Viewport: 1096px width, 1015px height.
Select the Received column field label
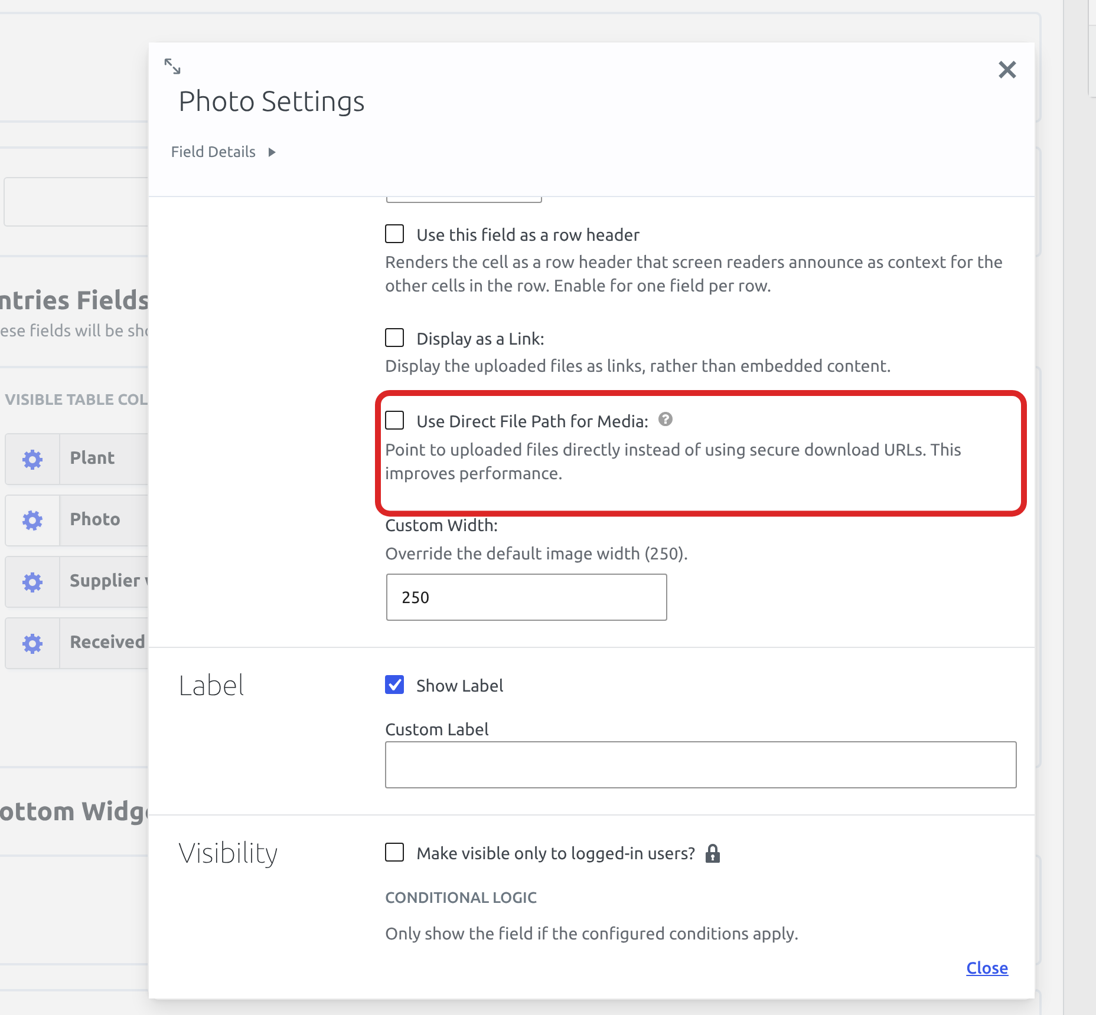(107, 642)
